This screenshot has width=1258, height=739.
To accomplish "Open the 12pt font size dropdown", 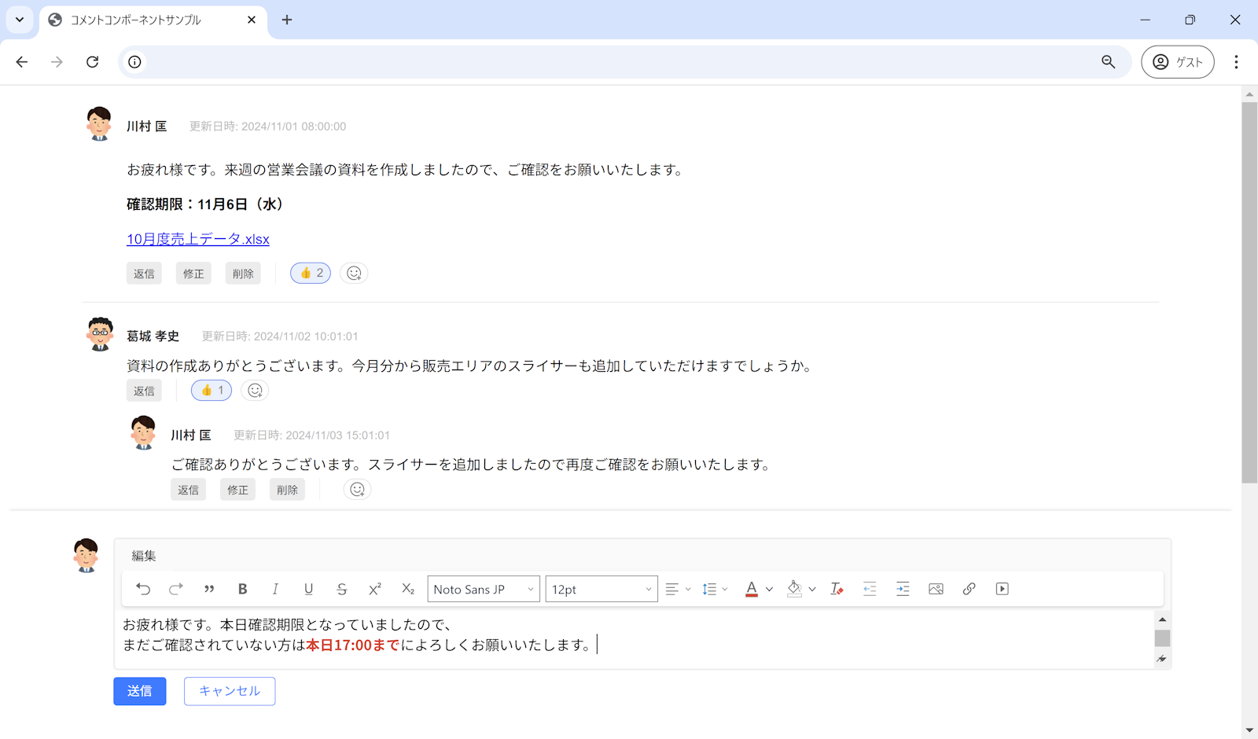I will coord(601,588).
